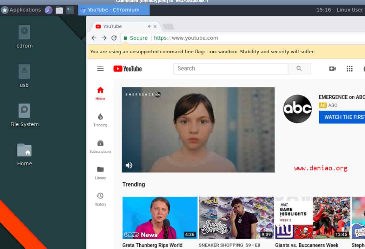365x249 pixels.
Task: Open the Giants vs Buccaneers highlights thumbnail
Action: point(313,218)
